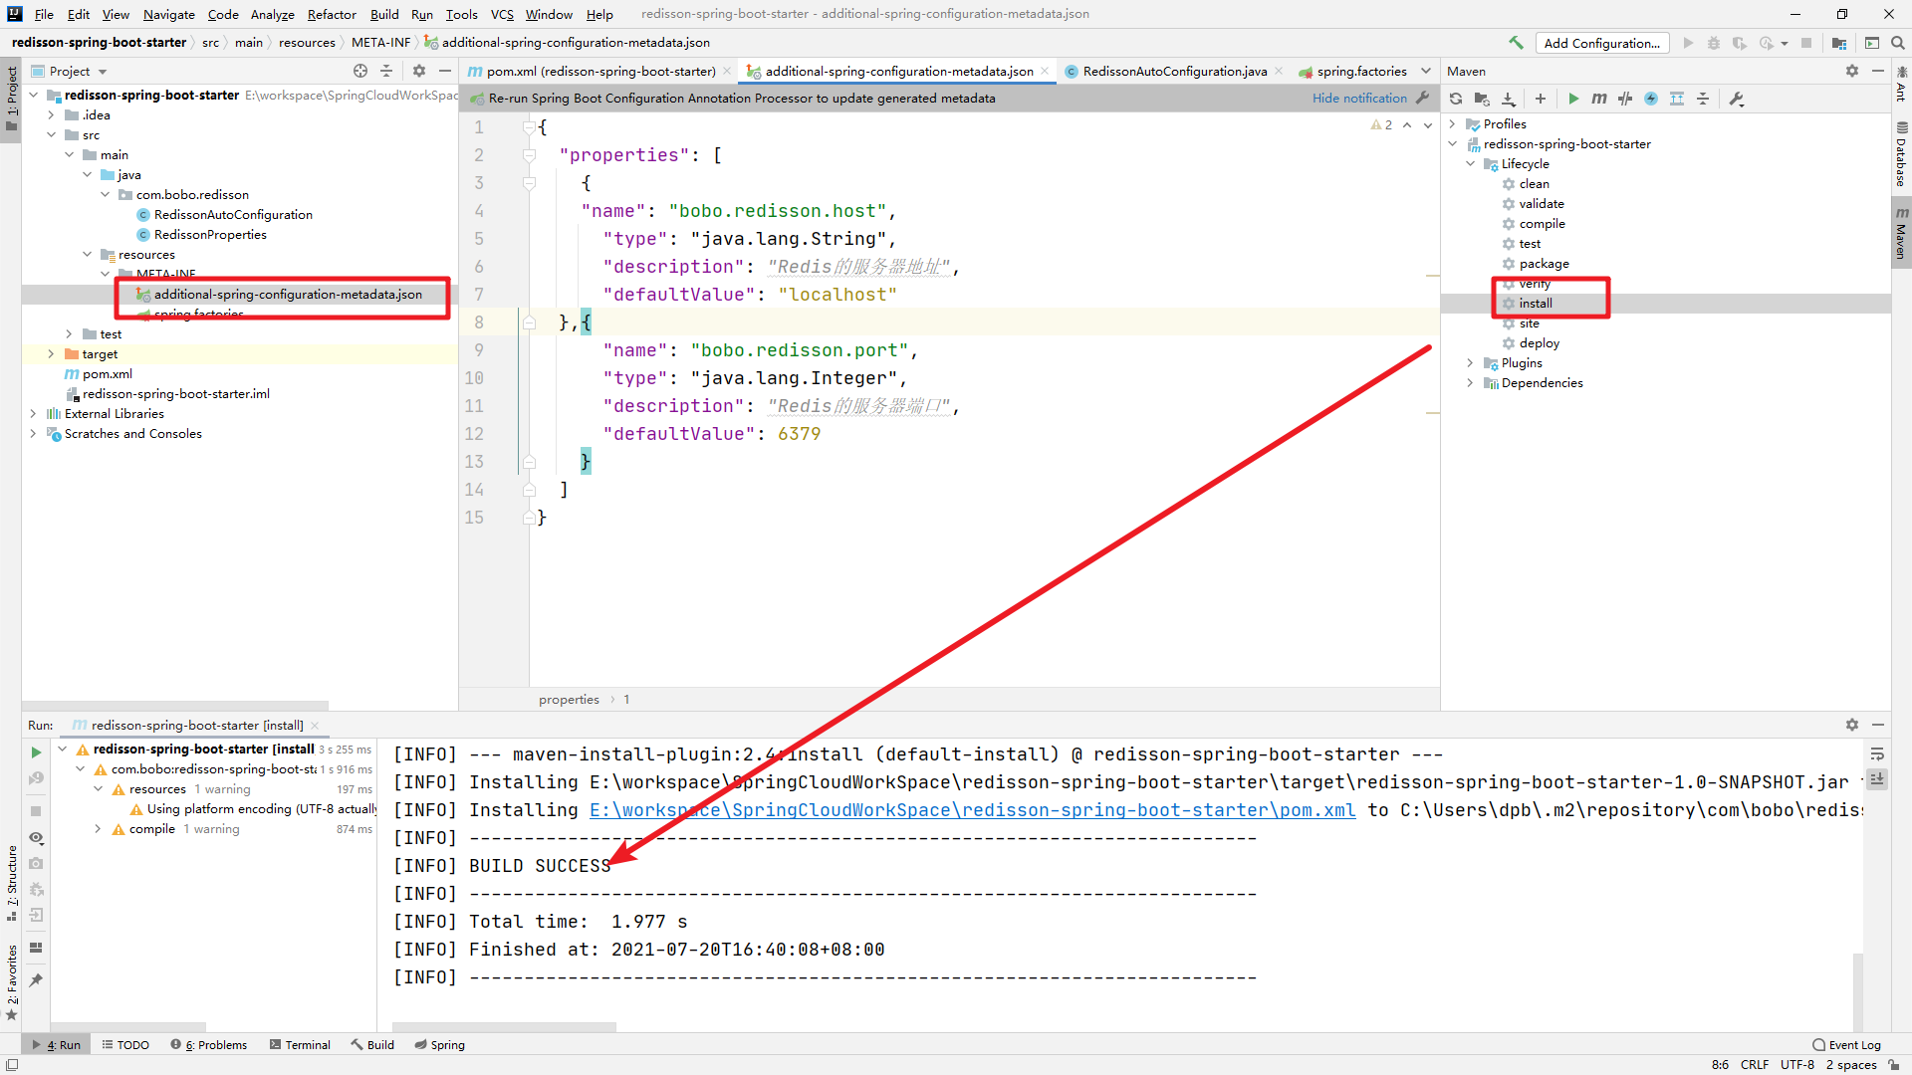
Task: Click Generate Sources and Update Folders icon
Action: tap(1482, 99)
